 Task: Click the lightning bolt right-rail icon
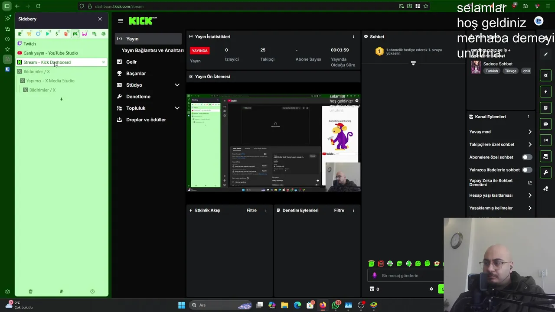(546, 91)
